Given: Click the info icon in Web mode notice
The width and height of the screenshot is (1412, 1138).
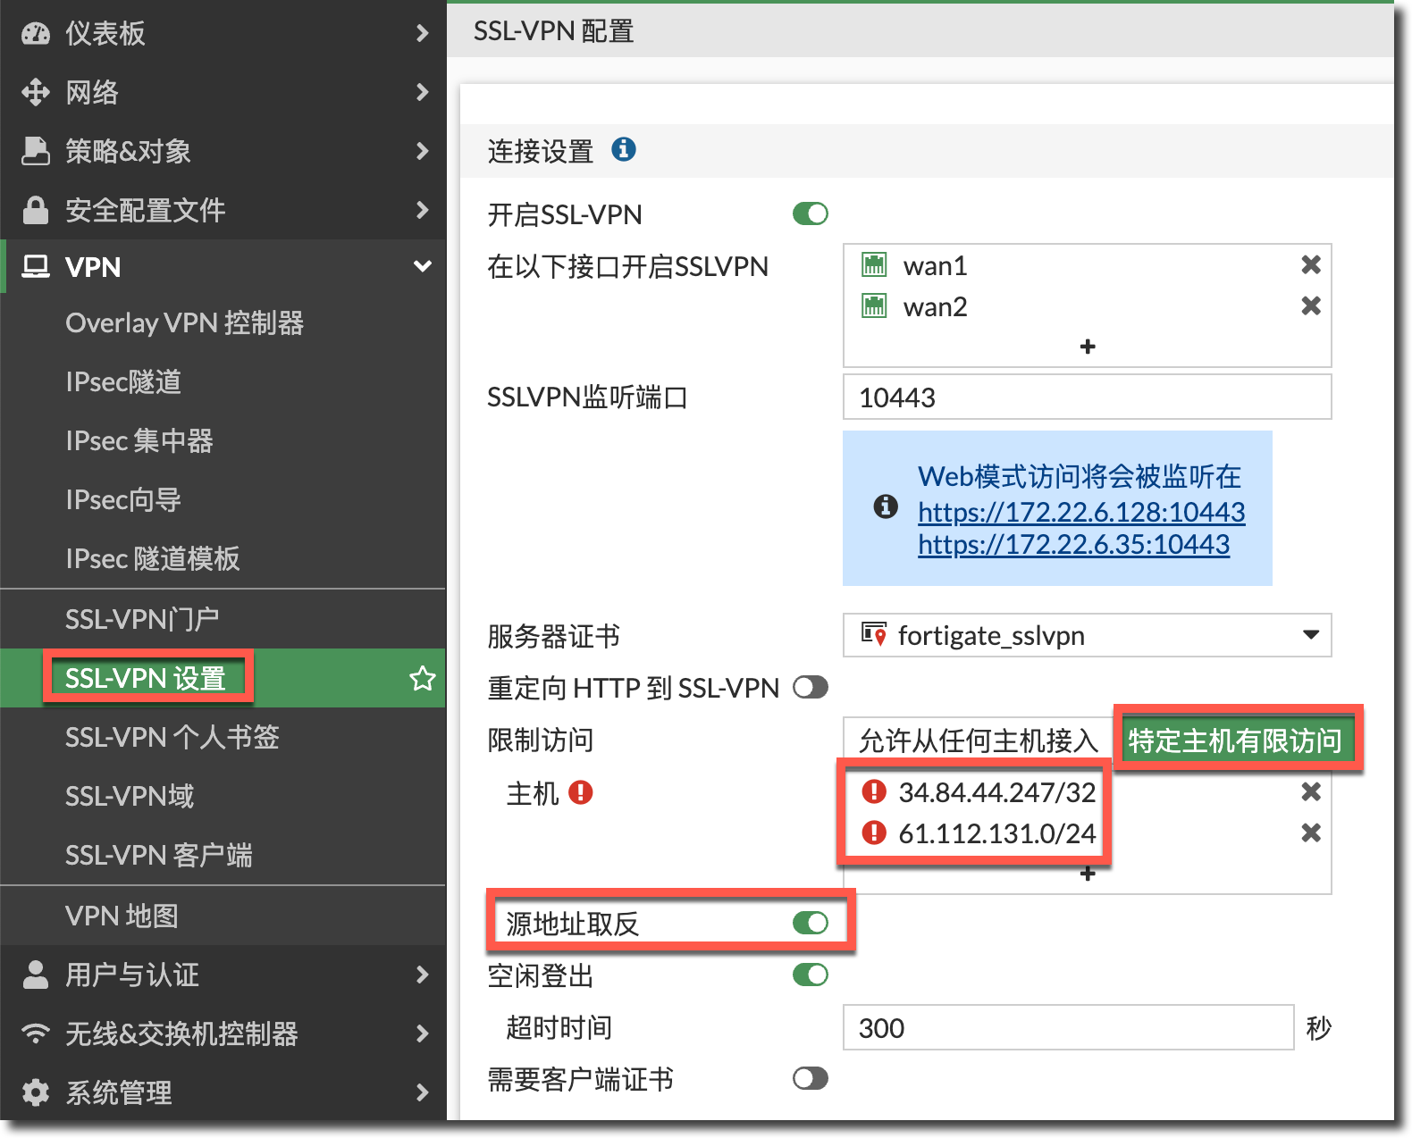Looking at the screenshot, I should (x=886, y=506).
